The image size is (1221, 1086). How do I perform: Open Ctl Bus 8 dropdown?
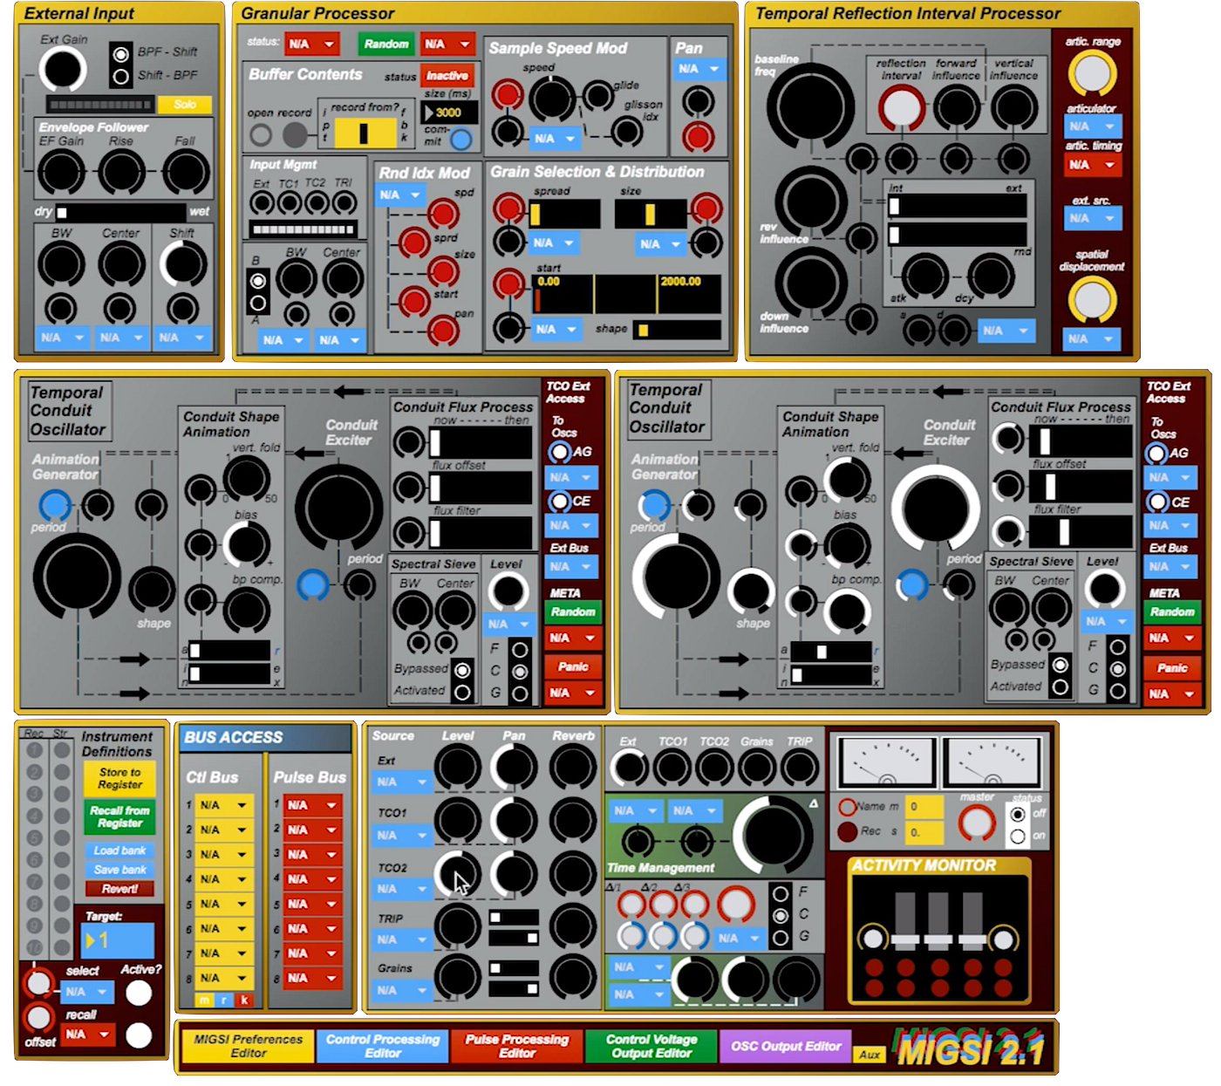[224, 979]
